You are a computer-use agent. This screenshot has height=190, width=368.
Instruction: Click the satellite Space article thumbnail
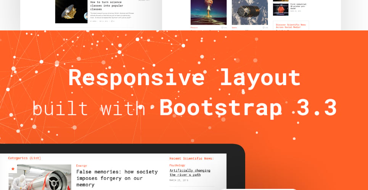click(x=250, y=12)
